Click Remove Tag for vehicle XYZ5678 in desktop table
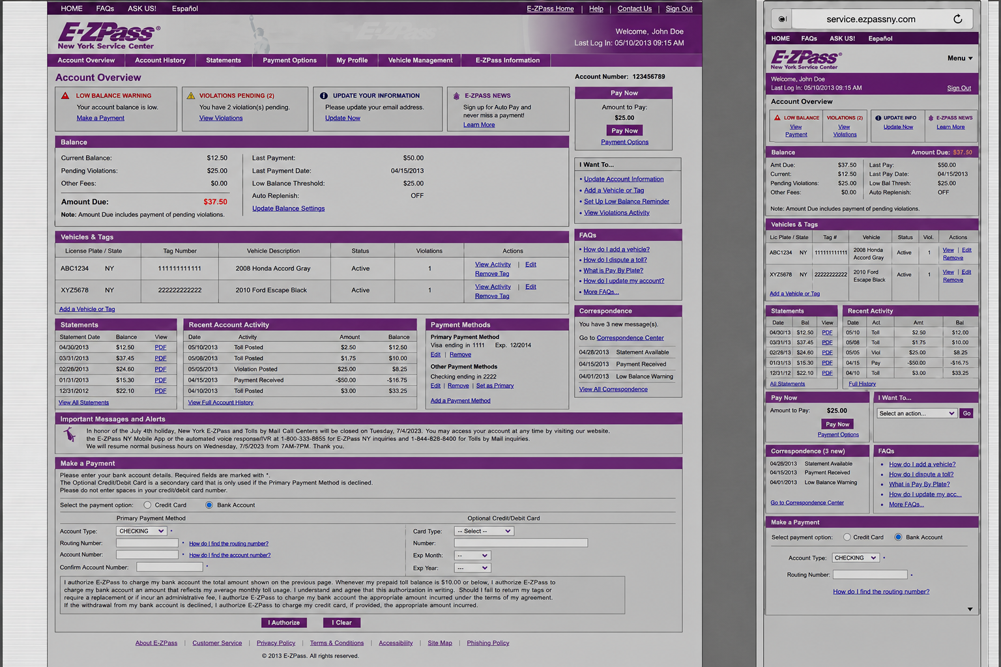Image resolution: width=1001 pixels, height=667 pixels. (492, 296)
